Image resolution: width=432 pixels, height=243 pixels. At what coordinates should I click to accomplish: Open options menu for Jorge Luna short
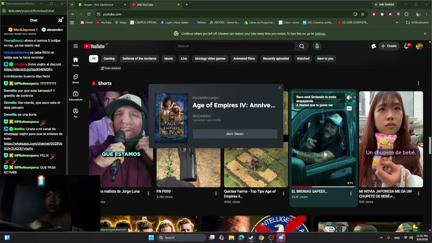tap(148, 194)
